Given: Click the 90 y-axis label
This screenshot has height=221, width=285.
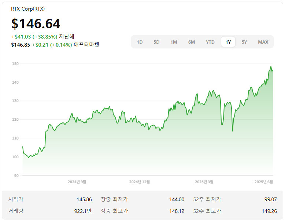Looking at the screenshot, I should (16, 175).
